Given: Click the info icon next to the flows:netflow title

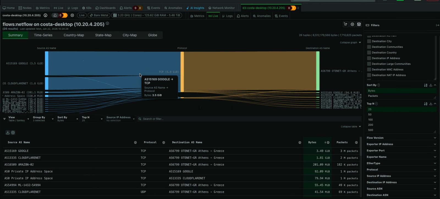Looking at the screenshot, I should tap(108, 23).
